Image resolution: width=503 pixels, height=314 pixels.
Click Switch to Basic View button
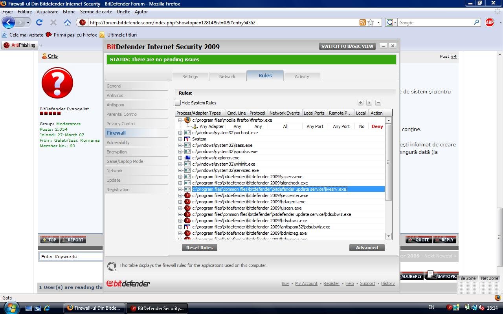pyautogui.click(x=347, y=46)
